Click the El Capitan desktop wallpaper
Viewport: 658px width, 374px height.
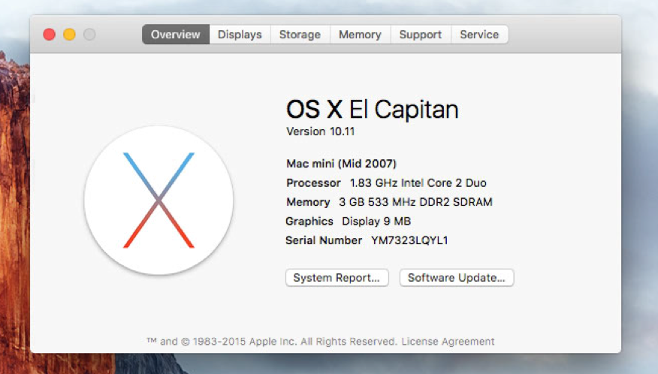point(14,210)
